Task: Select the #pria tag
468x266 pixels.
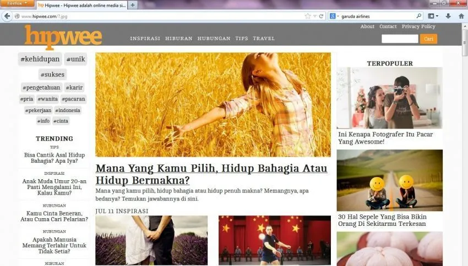Action: 26,99
